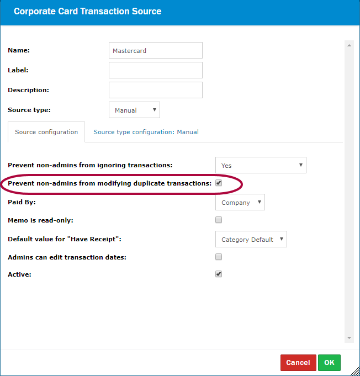This screenshot has height=376, width=360.
Task: Click the Source type dropdown arrow
Action: tap(154, 110)
